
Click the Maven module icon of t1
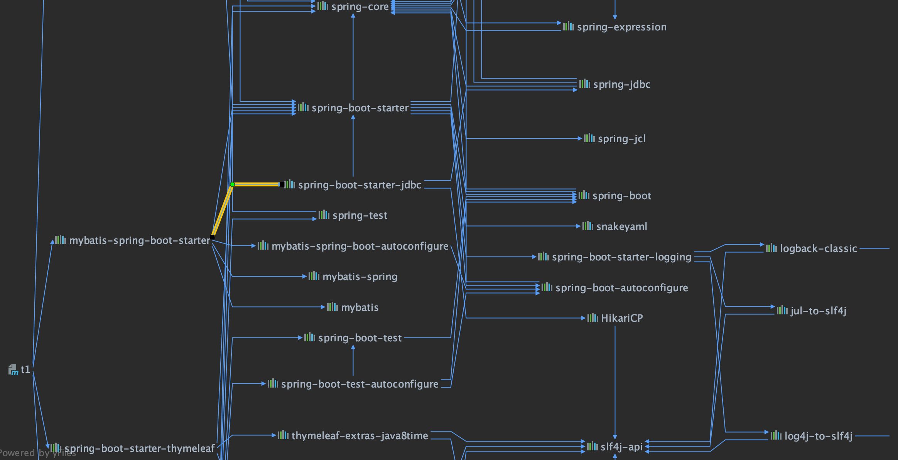[x=13, y=369]
